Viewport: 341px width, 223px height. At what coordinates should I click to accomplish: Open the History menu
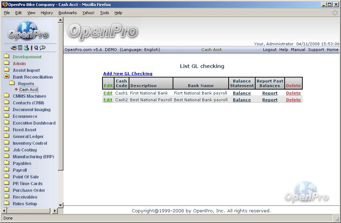tap(46, 13)
